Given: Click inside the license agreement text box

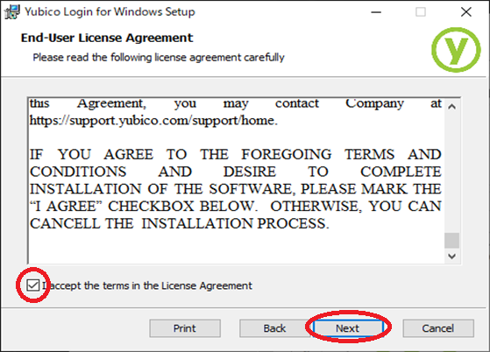Looking at the screenshot, I should [x=237, y=181].
